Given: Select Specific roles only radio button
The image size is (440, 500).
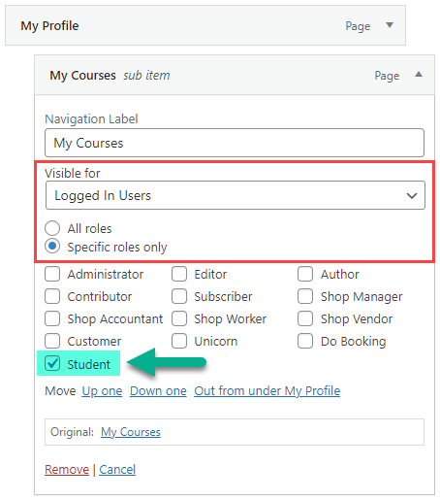Looking at the screenshot, I should (52, 246).
